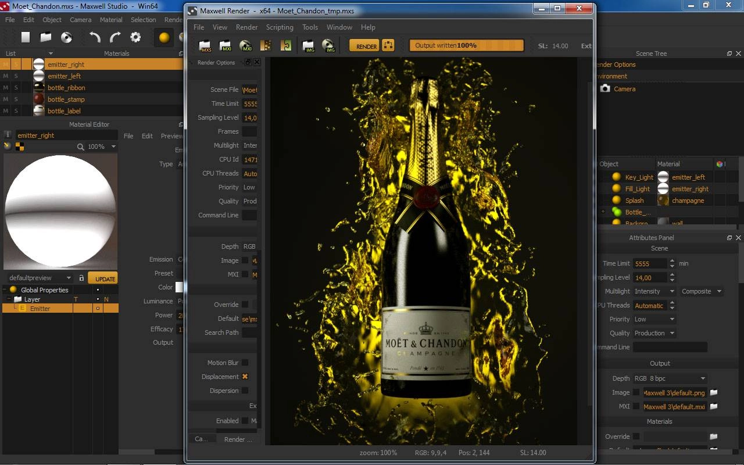Open Tools menu in Maxwell Render

[310, 27]
